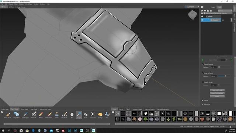Enable Steady Stroke checkbox
The width and height of the screenshot is (236, 133).
click(x=203, y=82)
